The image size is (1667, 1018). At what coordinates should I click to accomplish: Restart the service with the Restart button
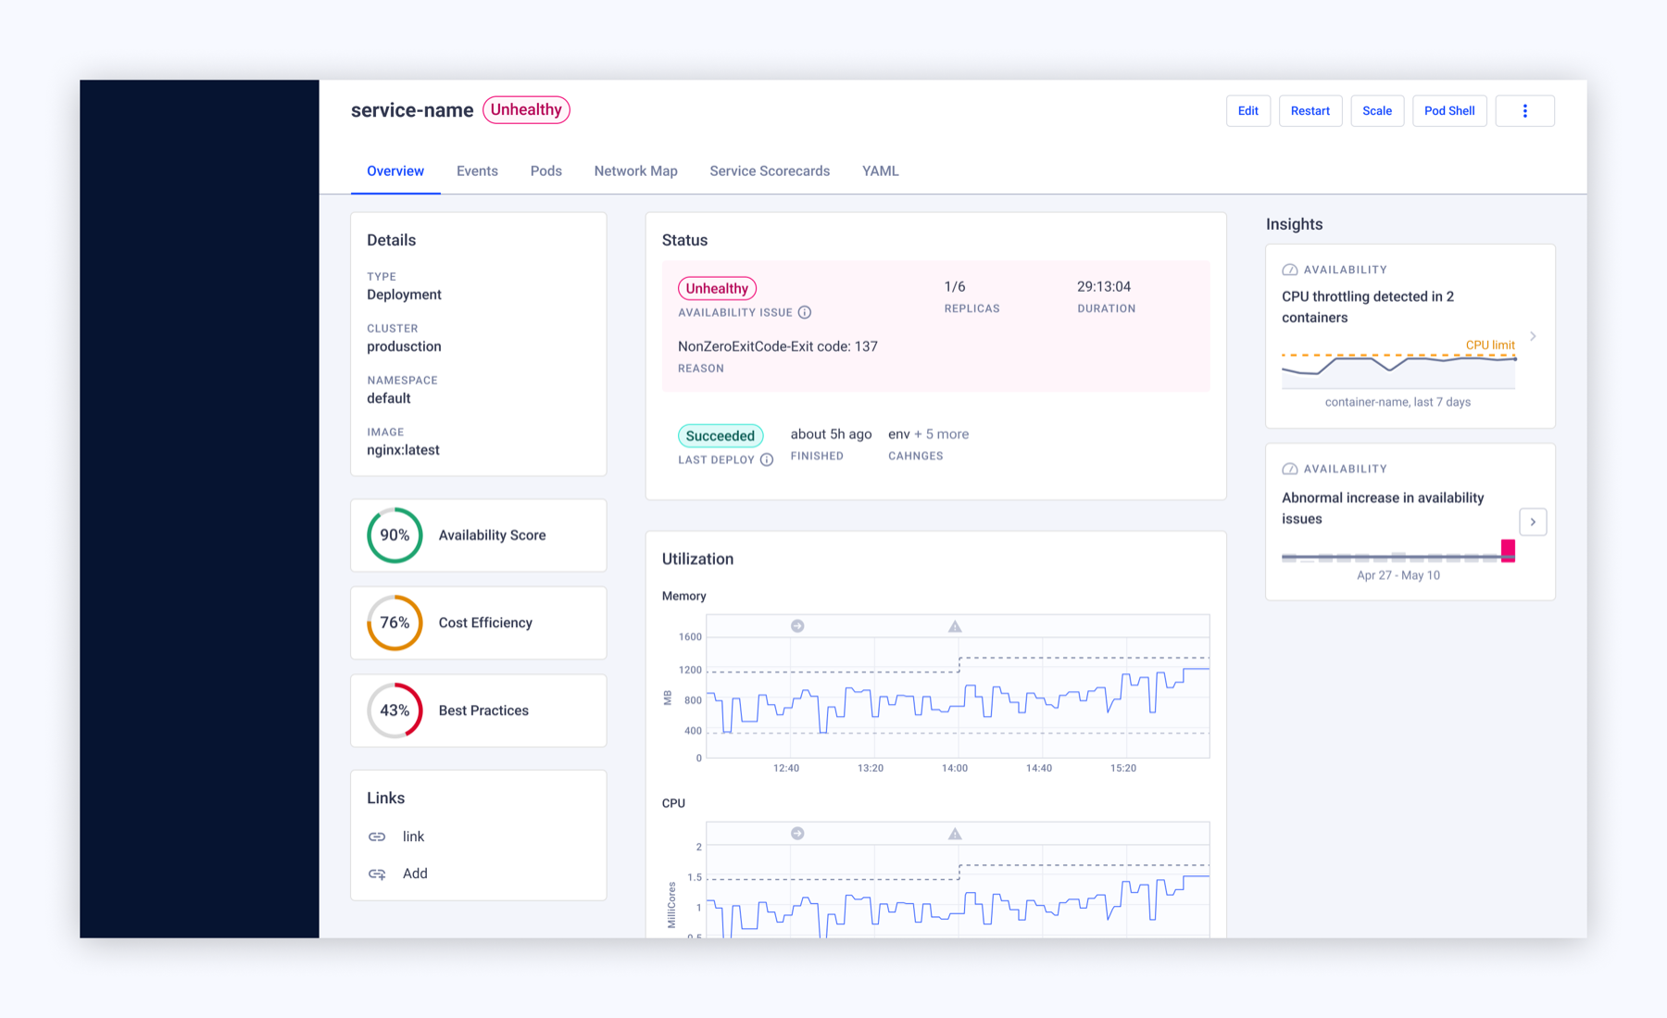tap(1310, 111)
